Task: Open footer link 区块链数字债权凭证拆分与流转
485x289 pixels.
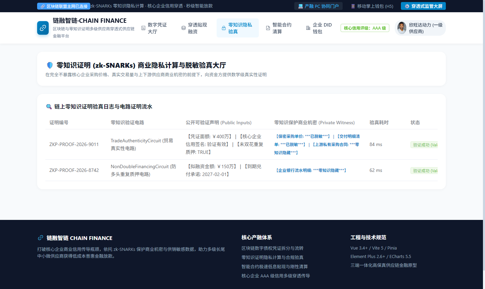Action: click(x=272, y=248)
